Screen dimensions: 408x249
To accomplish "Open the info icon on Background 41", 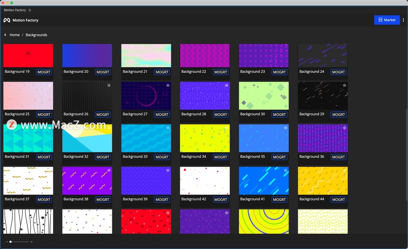I will [286, 170].
